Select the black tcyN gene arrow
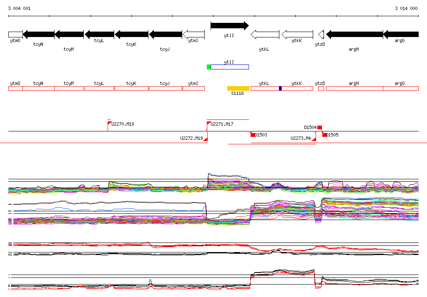The width and height of the screenshot is (427, 297). tap(39, 34)
